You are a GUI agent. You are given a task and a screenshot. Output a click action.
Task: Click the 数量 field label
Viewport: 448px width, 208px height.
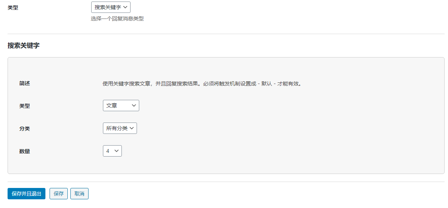(x=25, y=151)
